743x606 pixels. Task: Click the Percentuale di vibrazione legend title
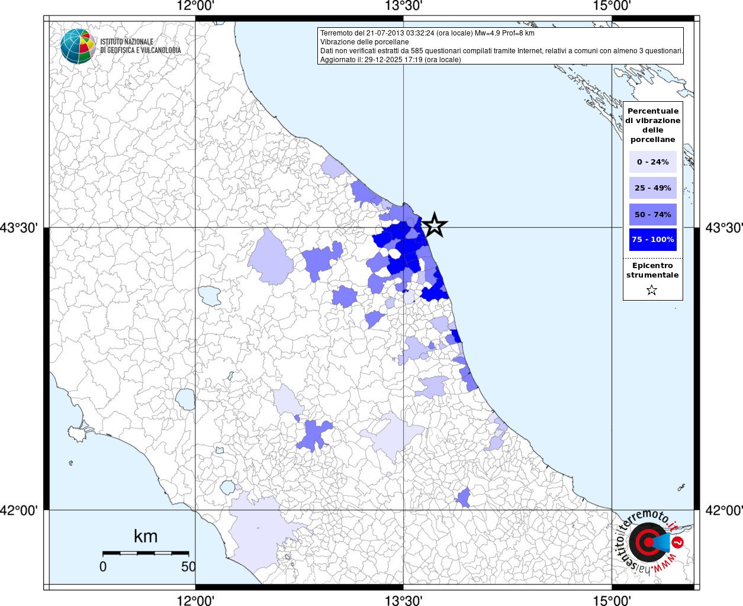pos(652,125)
